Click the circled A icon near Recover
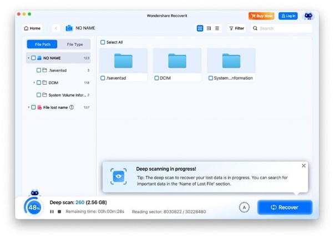334x239 pixels. tap(244, 207)
